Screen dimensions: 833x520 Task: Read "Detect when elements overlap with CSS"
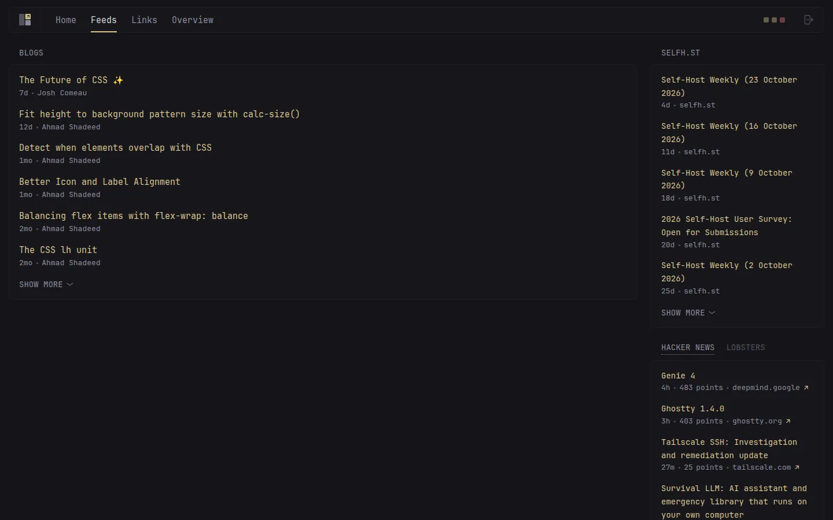[x=115, y=148]
